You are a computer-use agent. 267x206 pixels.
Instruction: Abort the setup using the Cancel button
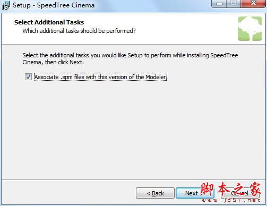tap(240, 193)
